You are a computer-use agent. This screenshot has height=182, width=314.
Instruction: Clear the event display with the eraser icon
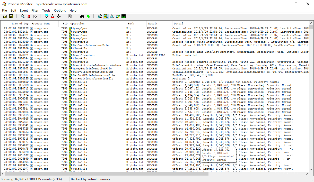(x=35, y=16)
